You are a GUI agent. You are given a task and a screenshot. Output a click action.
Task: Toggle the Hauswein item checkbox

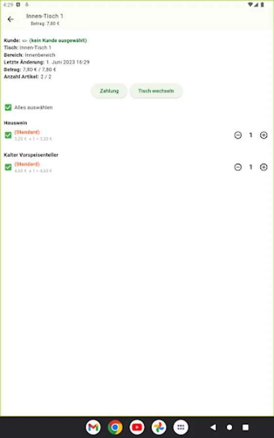tap(8, 135)
